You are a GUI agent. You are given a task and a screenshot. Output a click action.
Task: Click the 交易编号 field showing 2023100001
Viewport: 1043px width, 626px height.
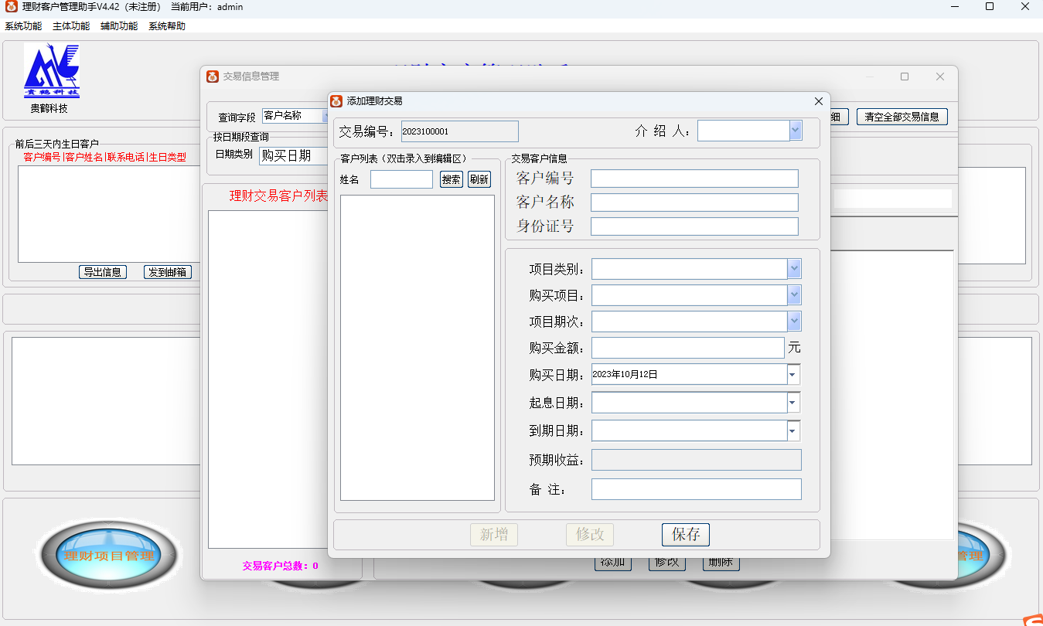[x=459, y=131]
